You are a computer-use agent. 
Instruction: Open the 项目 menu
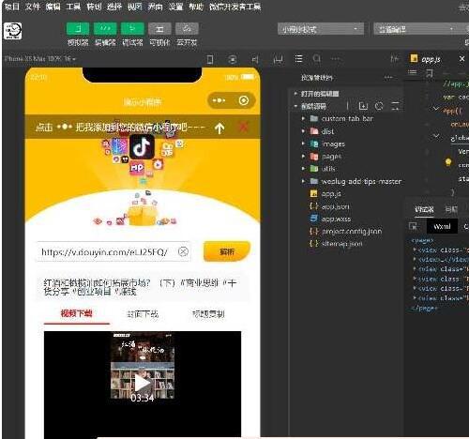[12, 7]
